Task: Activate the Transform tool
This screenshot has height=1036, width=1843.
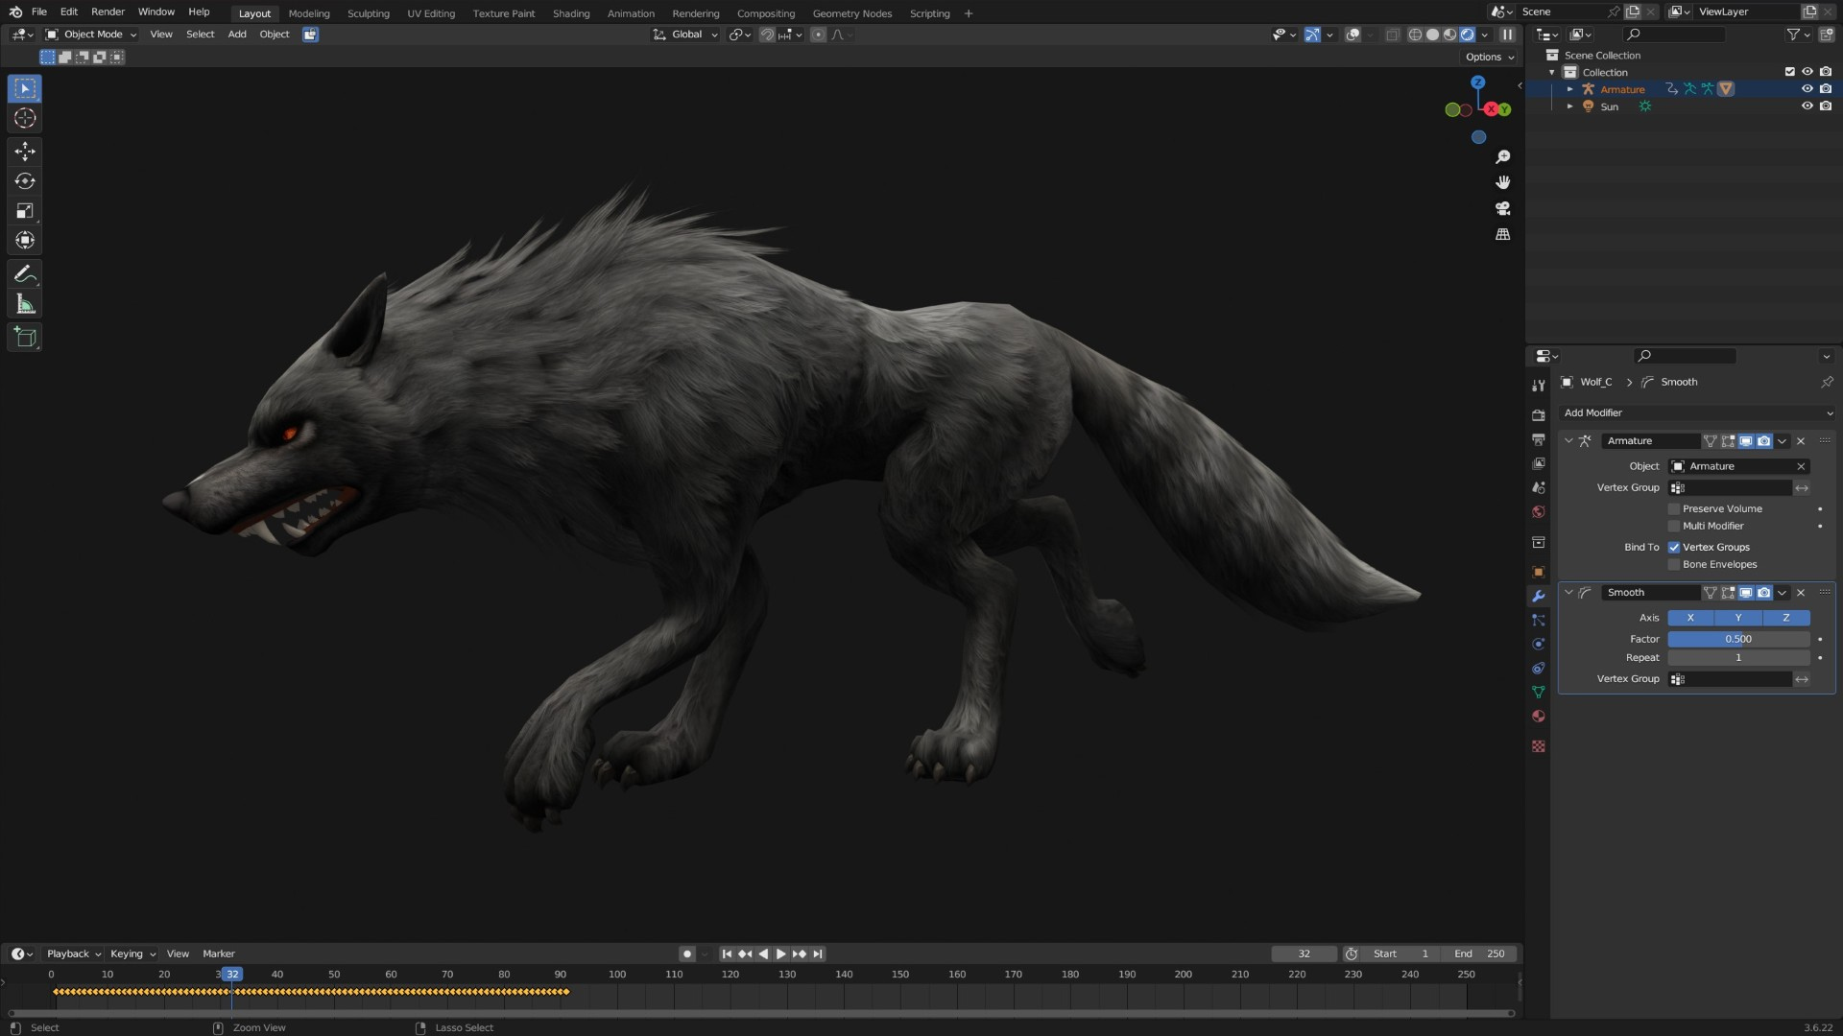Action: 25,241
